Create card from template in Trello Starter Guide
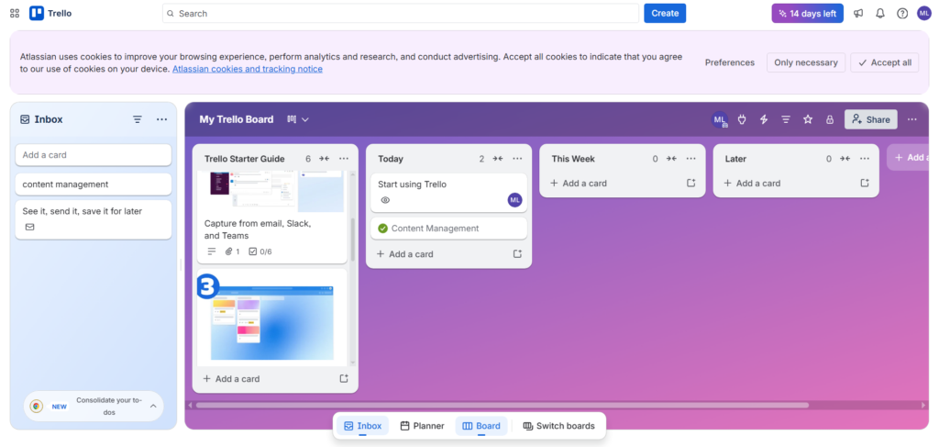The image size is (939, 447). coord(344,379)
